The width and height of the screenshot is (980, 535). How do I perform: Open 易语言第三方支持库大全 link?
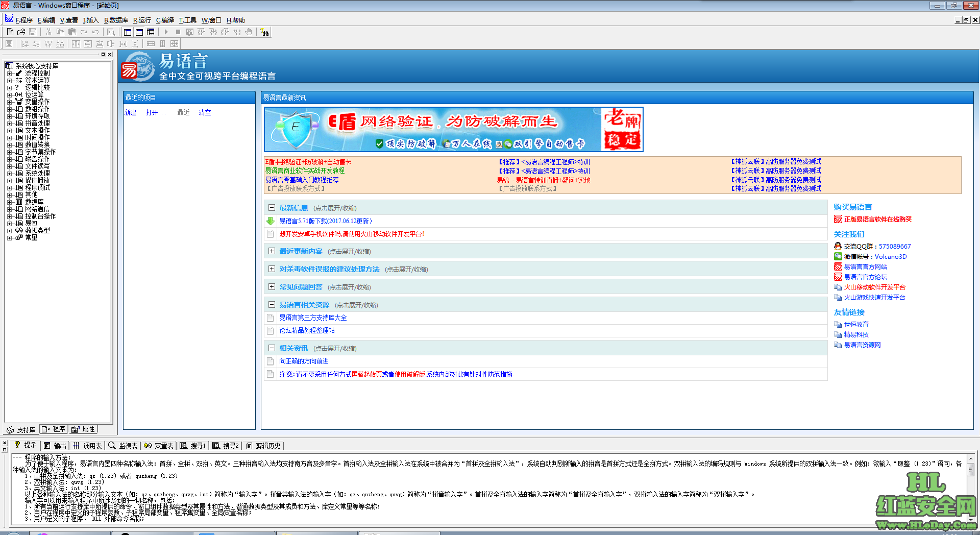tap(313, 318)
